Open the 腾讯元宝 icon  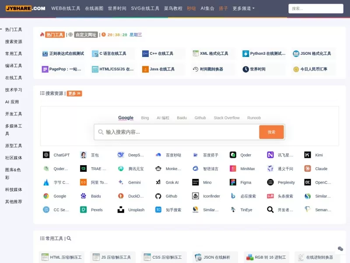tap(121, 168)
